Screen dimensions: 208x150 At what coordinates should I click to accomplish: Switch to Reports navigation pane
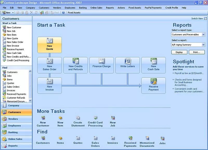[x=16, y=146]
